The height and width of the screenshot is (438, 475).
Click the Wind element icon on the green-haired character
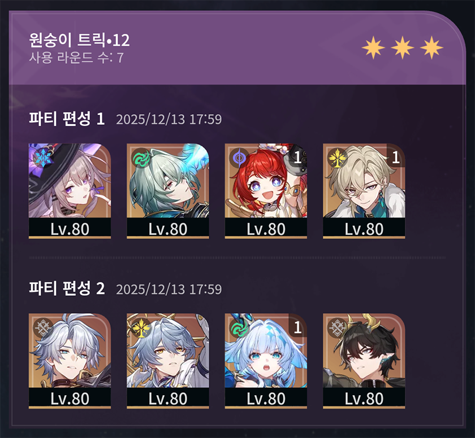pyautogui.click(x=141, y=157)
